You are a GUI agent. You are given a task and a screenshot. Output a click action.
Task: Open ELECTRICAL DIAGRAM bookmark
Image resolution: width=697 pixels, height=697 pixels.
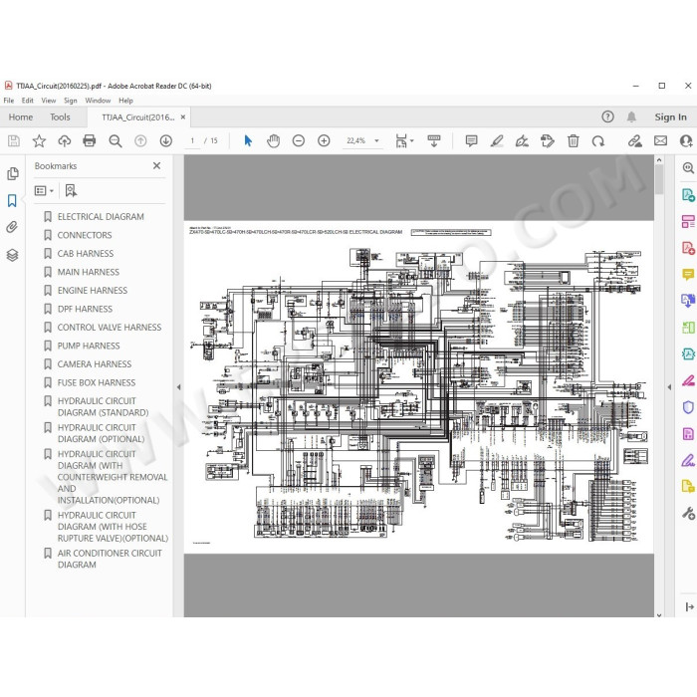point(101,216)
